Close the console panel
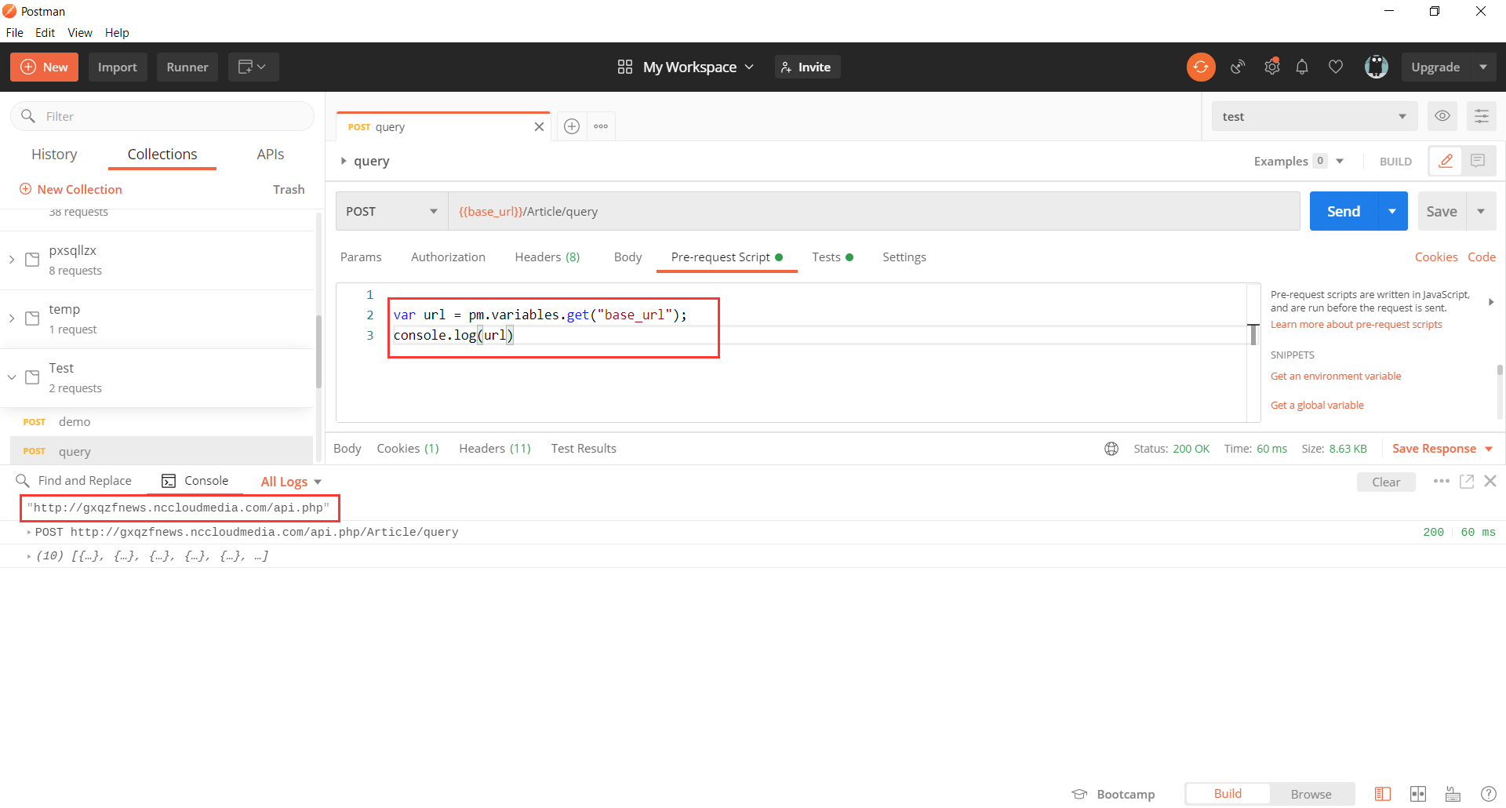Image resolution: width=1506 pixels, height=808 pixels. (1490, 481)
